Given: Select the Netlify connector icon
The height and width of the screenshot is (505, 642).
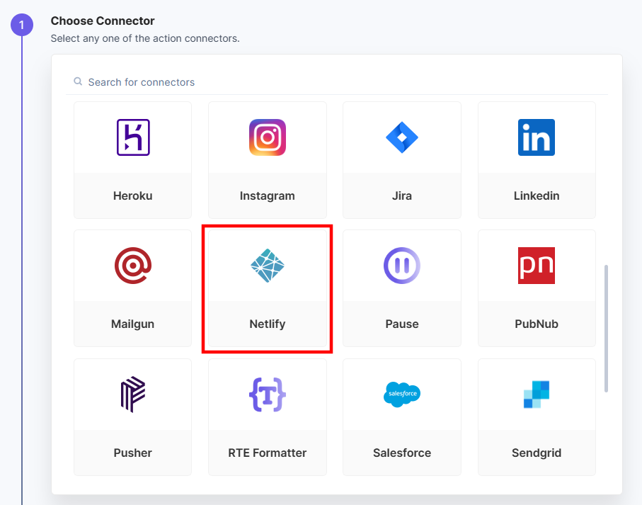Looking at the screenshot, I should point(268,266).
